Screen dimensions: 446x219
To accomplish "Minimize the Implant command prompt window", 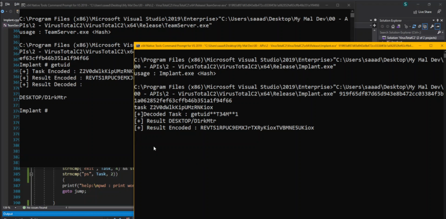I will [420, 46].
